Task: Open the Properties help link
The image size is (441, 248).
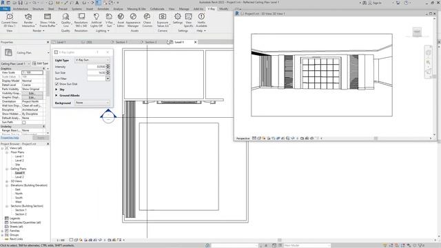Action: (x=10, y=138)
